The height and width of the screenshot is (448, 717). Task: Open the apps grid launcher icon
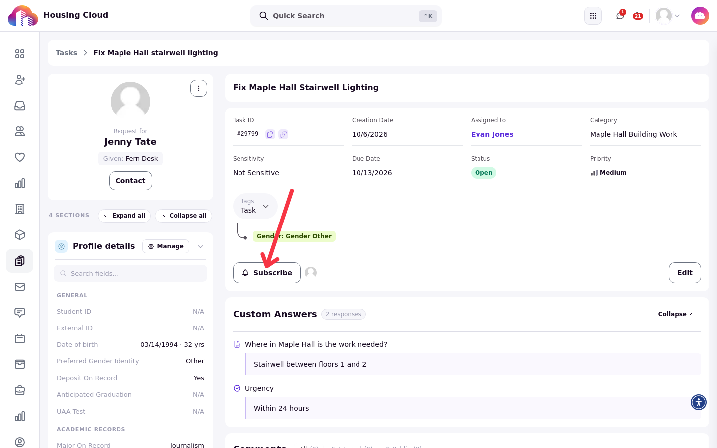[593, 16]
